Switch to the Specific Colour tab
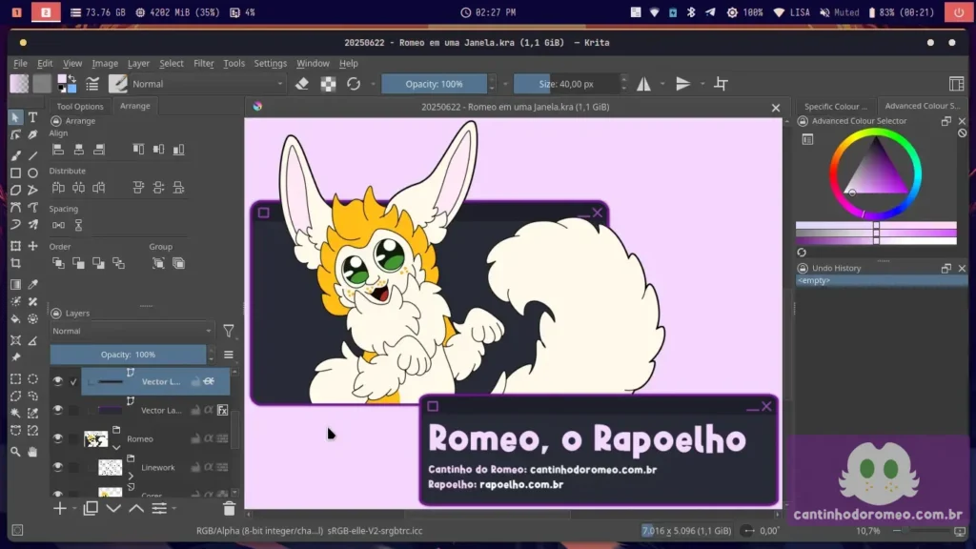 835,107
